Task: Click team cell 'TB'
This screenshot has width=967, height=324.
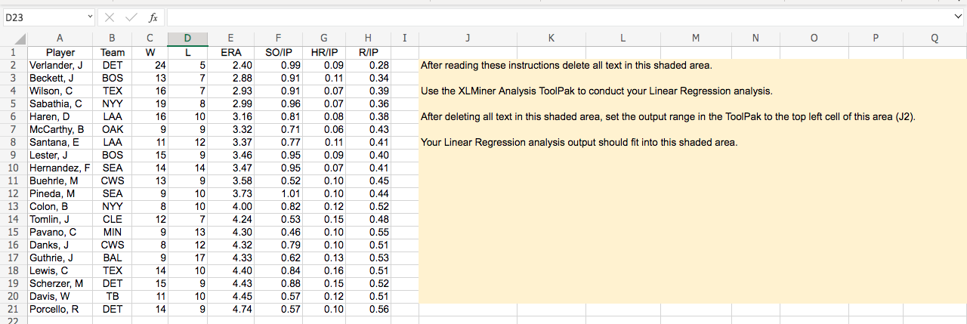Action: click(113, 297)
